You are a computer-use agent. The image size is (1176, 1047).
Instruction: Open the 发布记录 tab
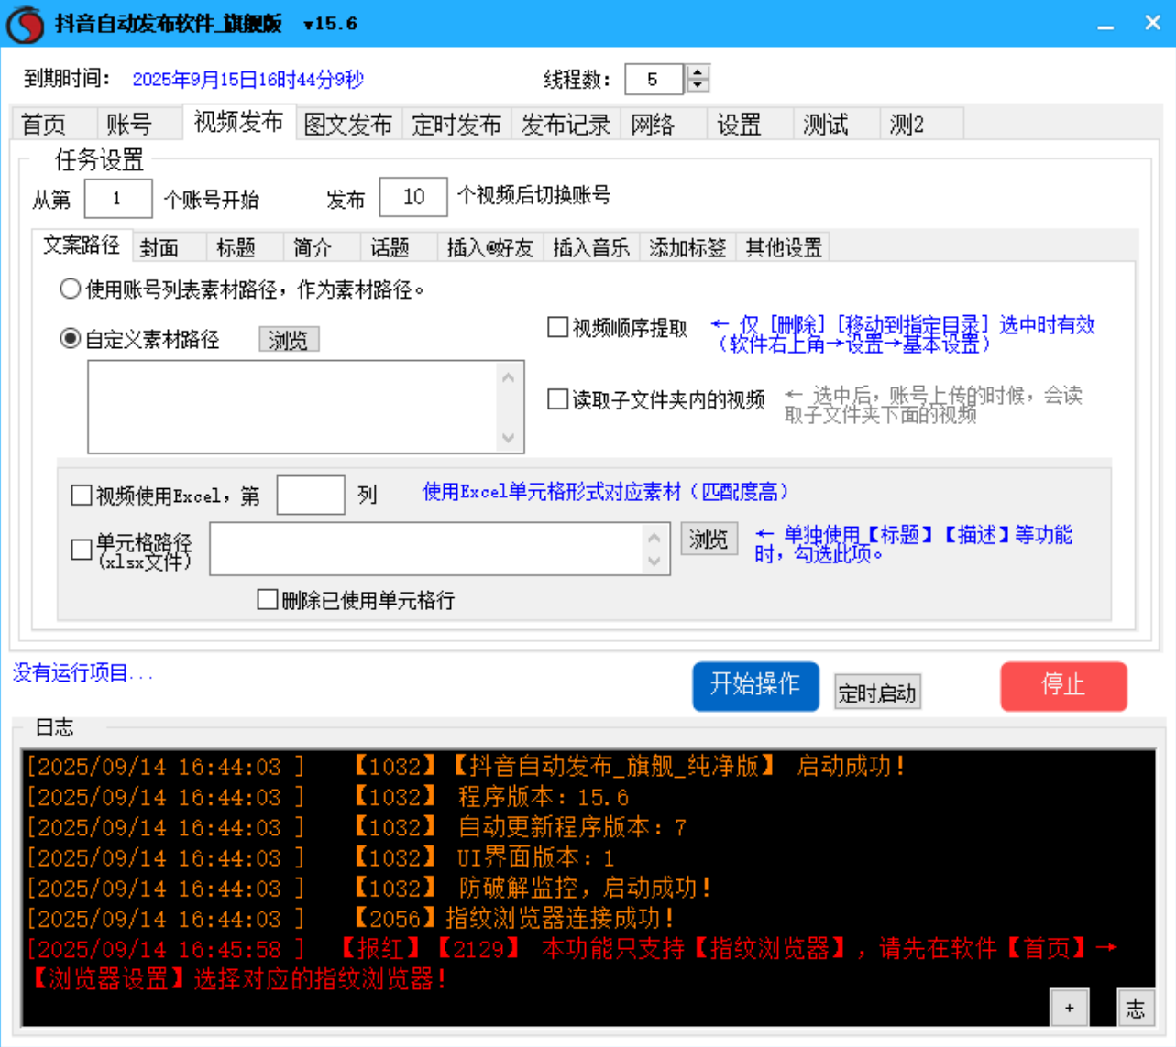point(565,124)
